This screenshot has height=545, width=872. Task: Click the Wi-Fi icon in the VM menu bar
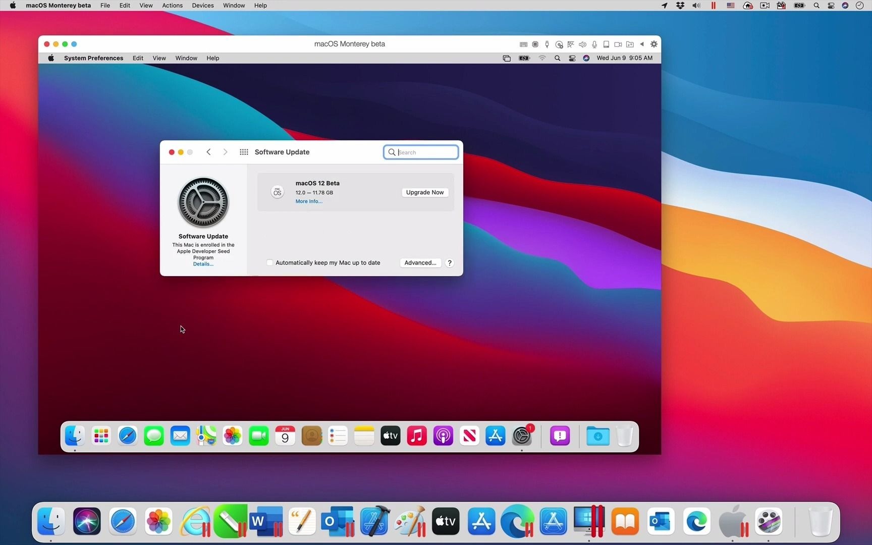[542, 58]
